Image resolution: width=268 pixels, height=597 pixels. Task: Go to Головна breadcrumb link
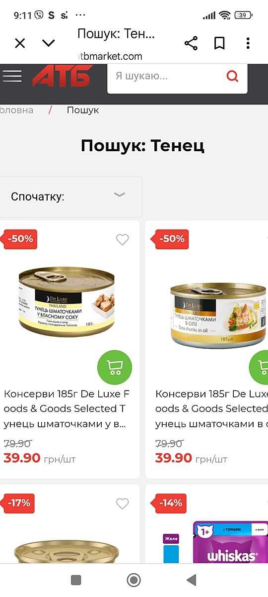click(x=16, y=110)
